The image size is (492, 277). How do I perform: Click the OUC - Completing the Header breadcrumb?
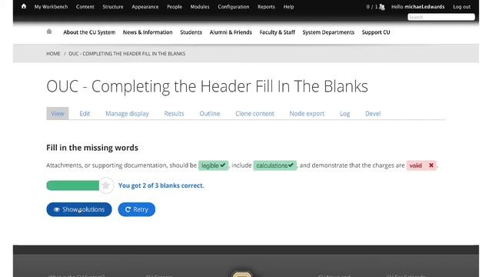[127, 54]
